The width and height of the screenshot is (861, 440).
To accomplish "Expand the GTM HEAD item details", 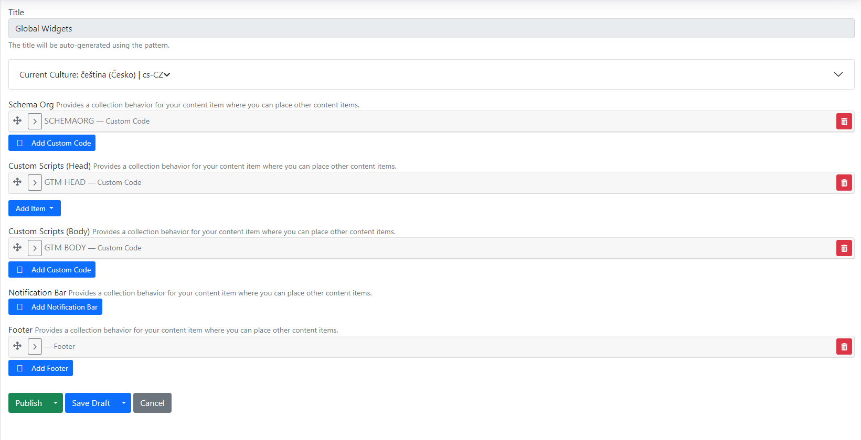I will point(35,183).
